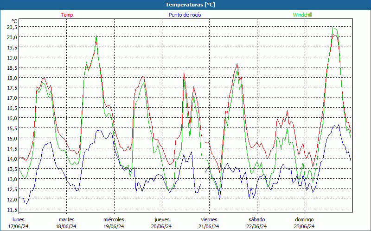Click the '°C' axis unit label
Image resolution: width=371 pixels, height=231 pixels.
pos(14,21)
